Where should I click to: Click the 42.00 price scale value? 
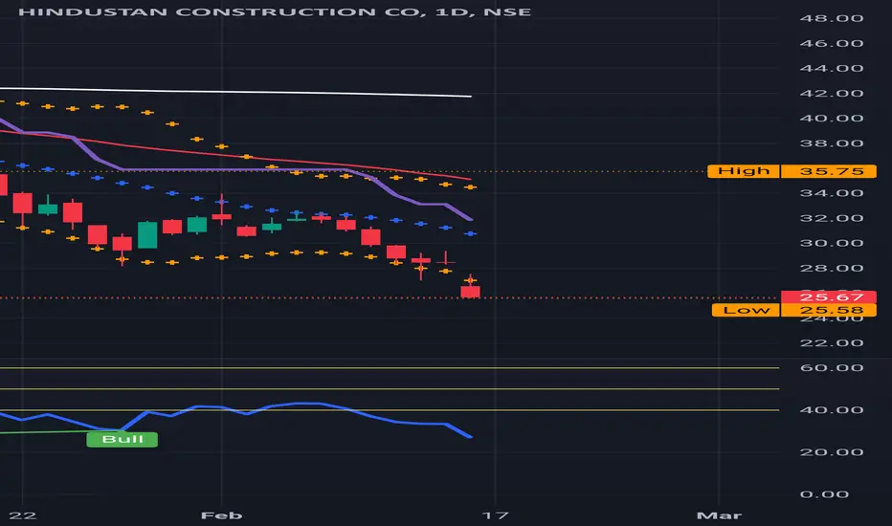[831, 94]
